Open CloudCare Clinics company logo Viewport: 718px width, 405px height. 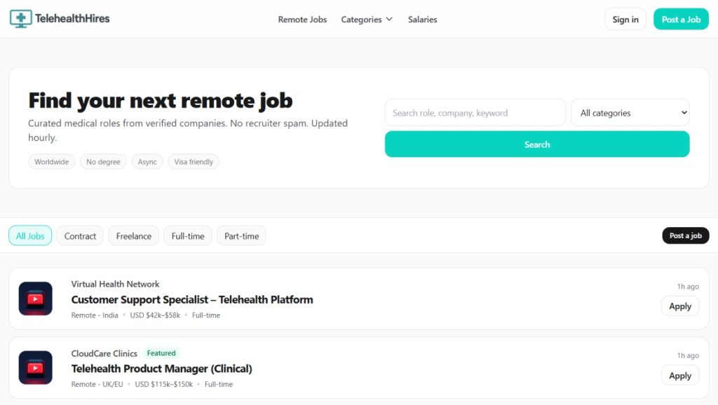35,368
